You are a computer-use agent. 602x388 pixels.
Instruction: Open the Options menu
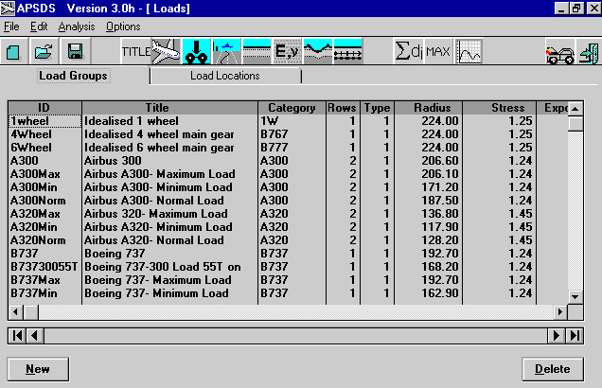[x=123, y=26]
